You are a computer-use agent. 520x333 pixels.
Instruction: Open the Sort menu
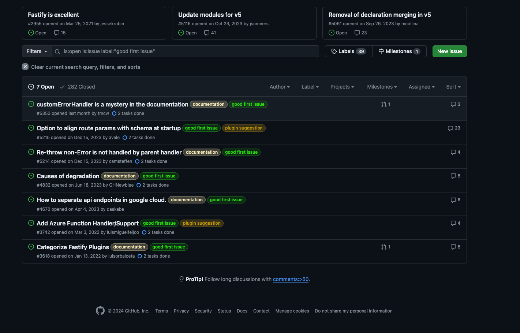pyautogui.click(x=453, y=87)
